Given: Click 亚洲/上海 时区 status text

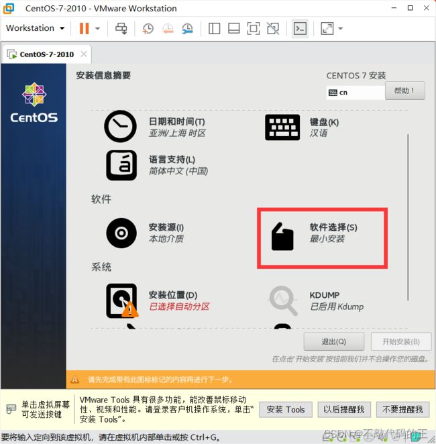Looking at the screenshot, I should tap(178, 133).
